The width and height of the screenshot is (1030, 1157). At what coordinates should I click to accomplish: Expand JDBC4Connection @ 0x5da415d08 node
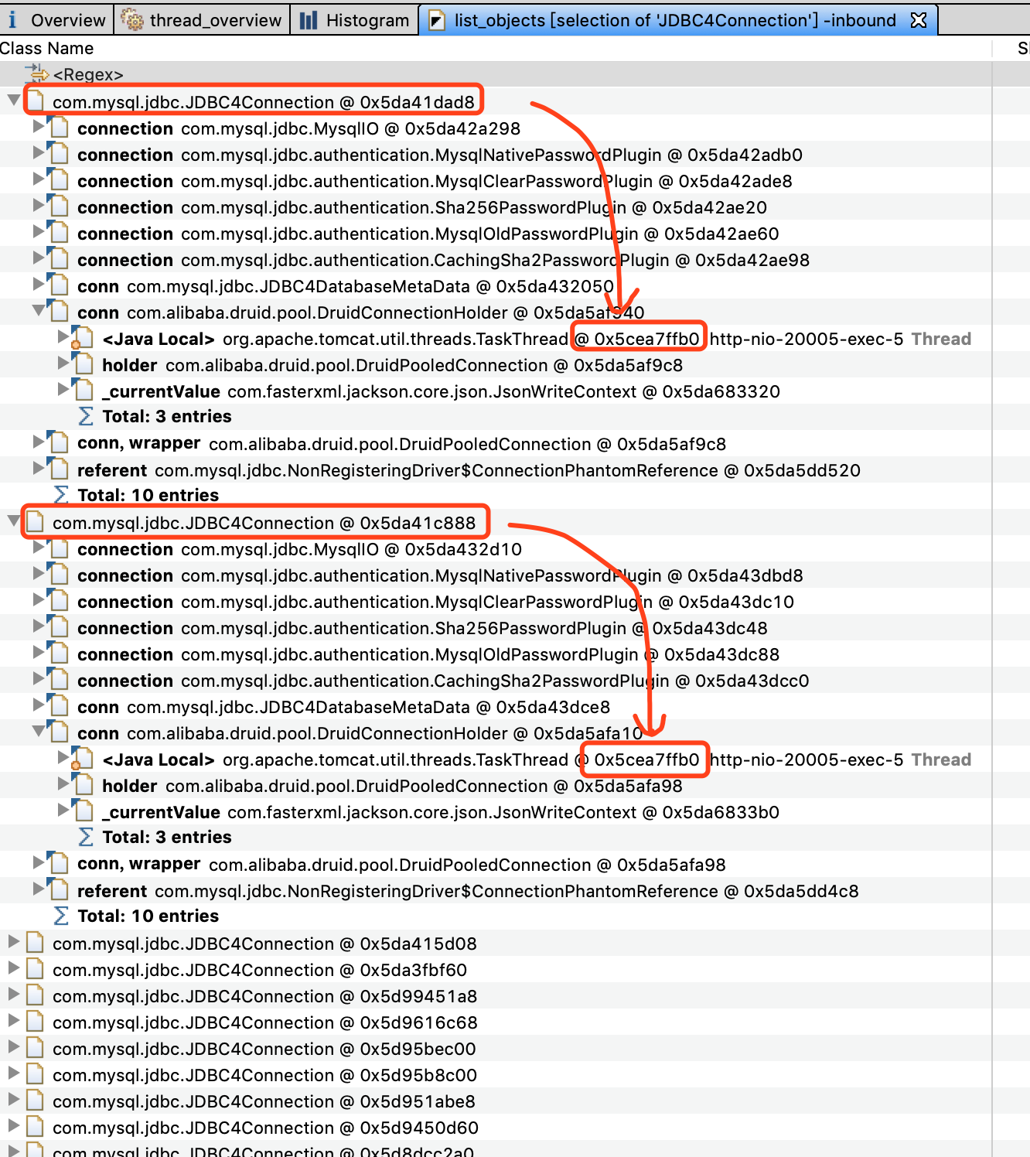click(x=14, y=942)
